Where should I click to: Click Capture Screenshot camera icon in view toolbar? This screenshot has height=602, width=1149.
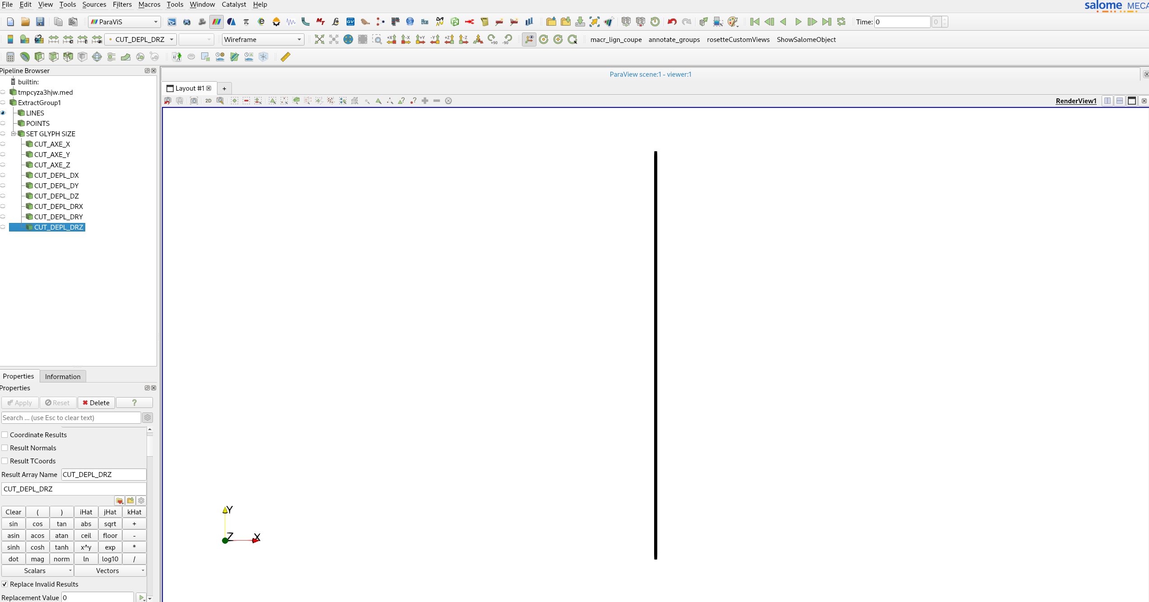coord(194,101)
